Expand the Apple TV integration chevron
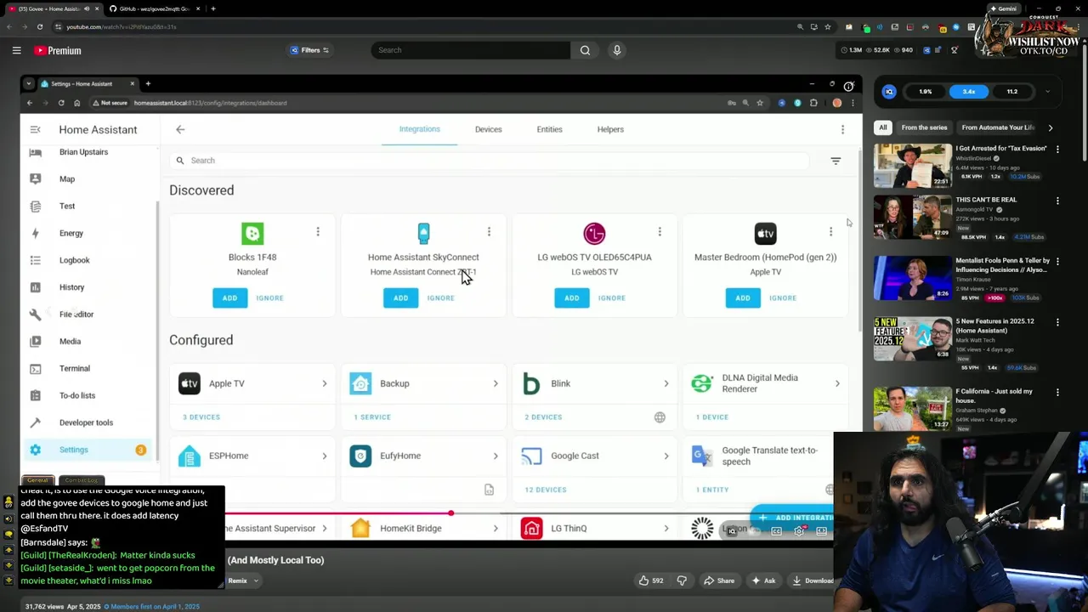This screenshot has height=612, width=1088. [x=324, y=383]
